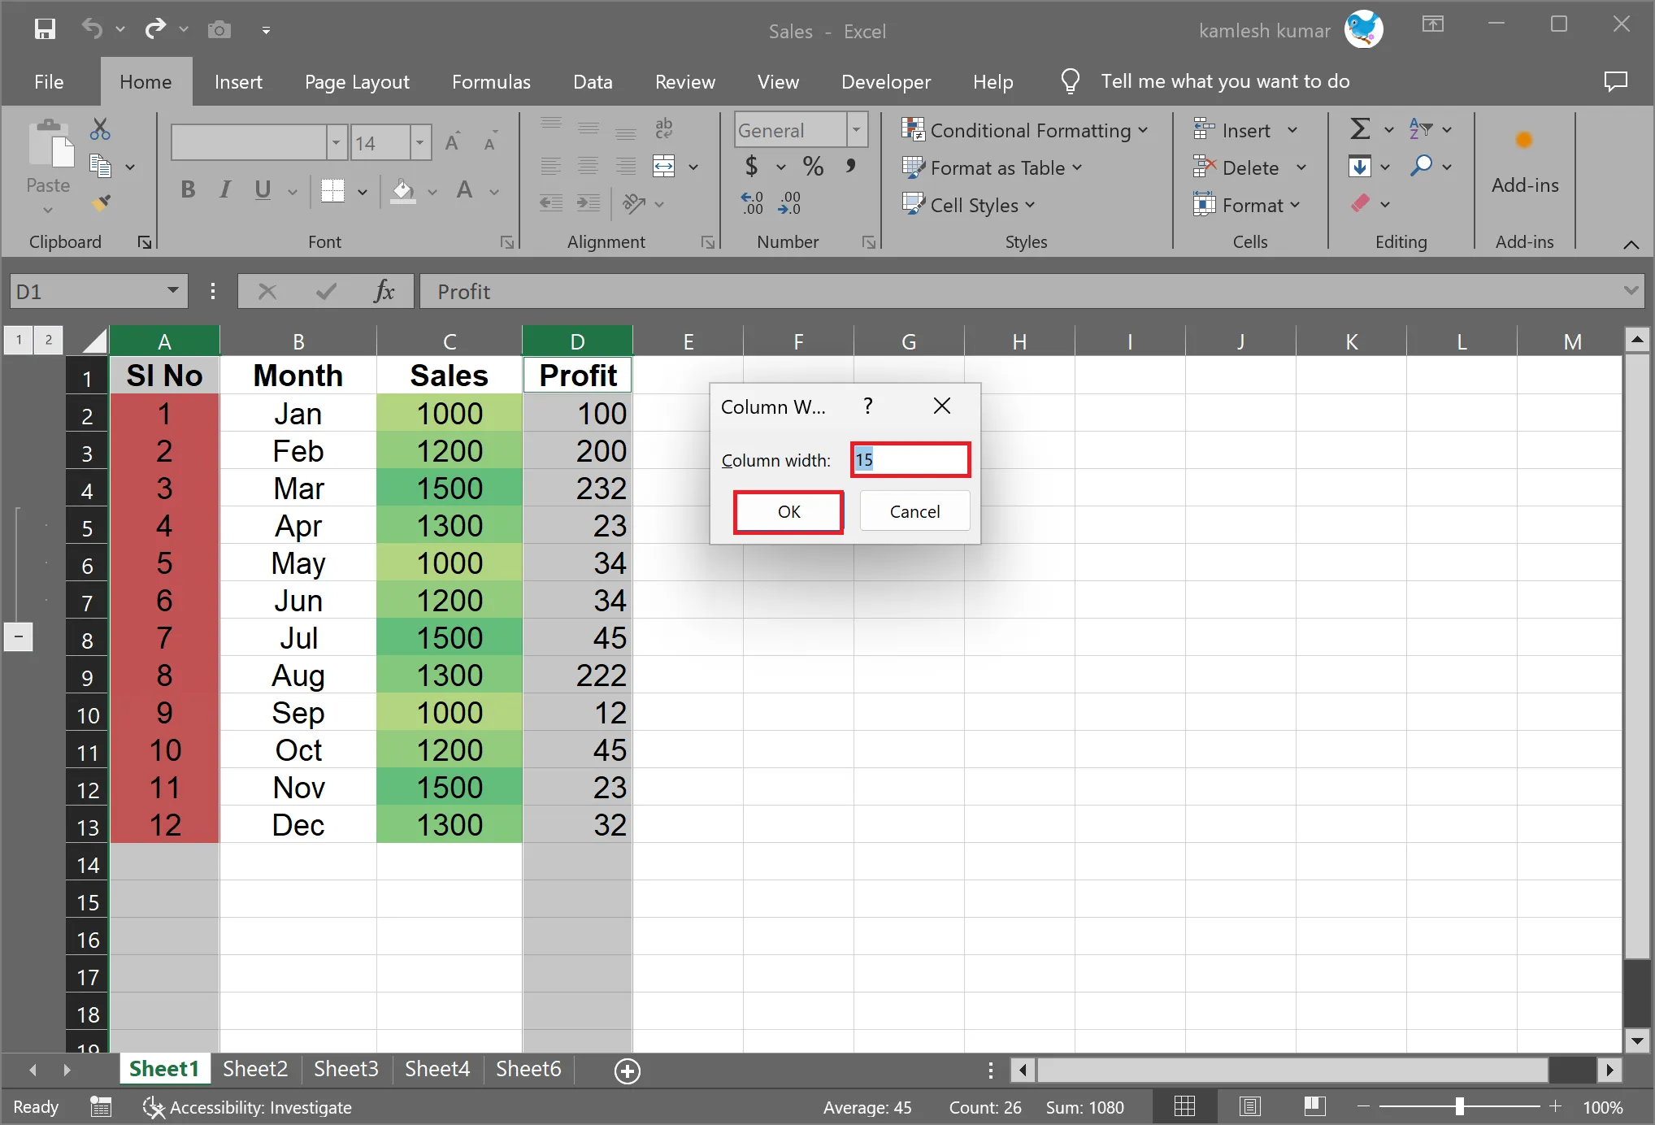
Task: Apply the Percent Style format
Action: (813, 166)
